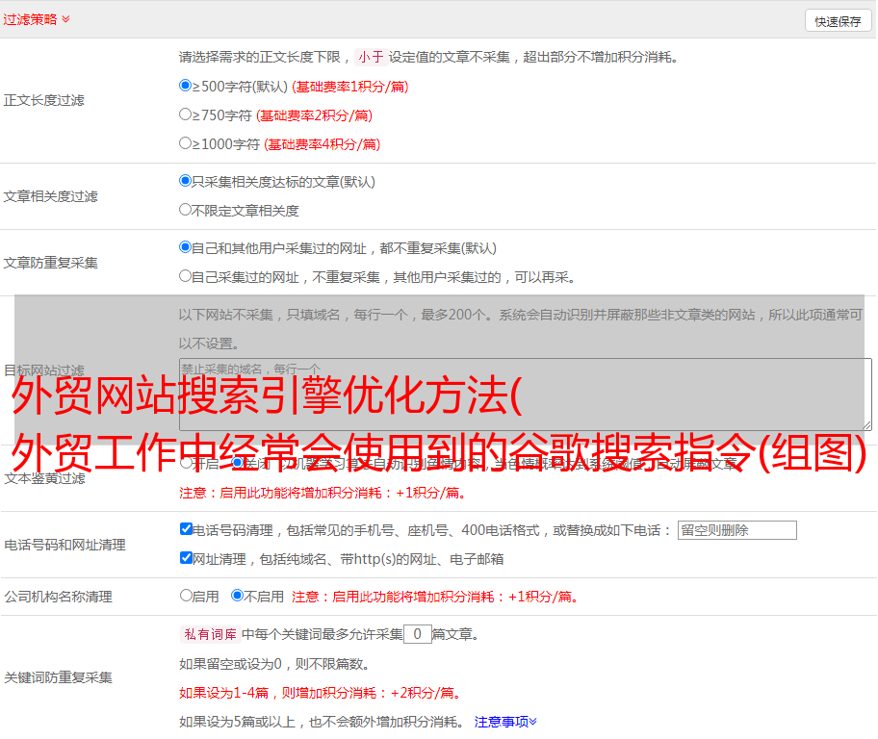Toggle the 网址清理 checkbox
This screenshot has width=878, height=739.
(186, 558)
